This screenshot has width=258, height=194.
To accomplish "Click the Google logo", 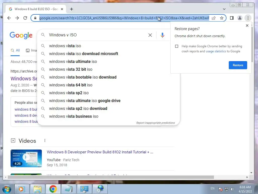I will click(21, 35).
